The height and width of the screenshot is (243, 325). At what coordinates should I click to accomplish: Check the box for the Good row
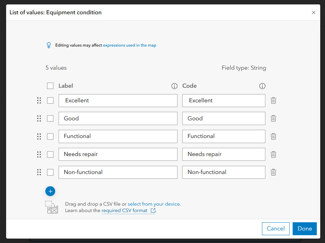(50, 118)
